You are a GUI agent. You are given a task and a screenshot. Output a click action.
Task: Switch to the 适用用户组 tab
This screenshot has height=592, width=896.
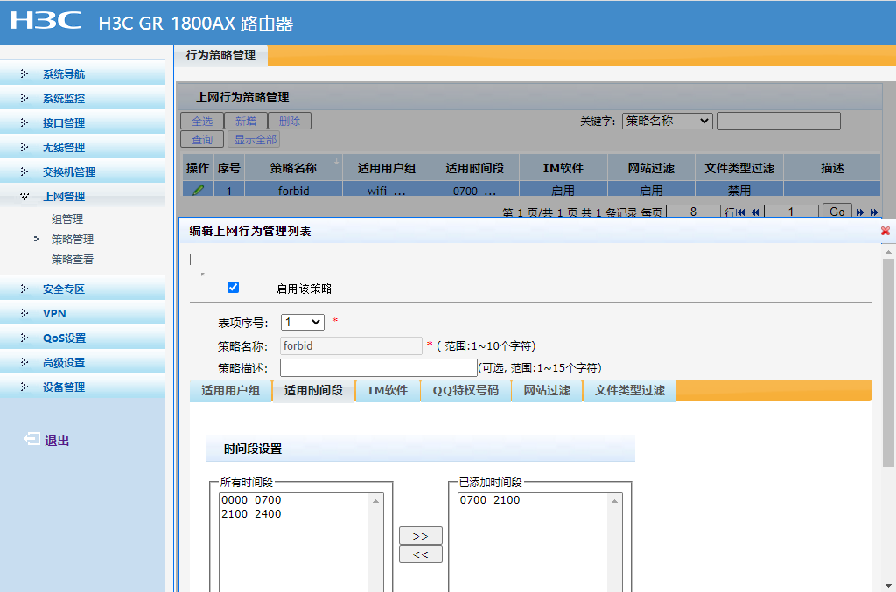230,391
